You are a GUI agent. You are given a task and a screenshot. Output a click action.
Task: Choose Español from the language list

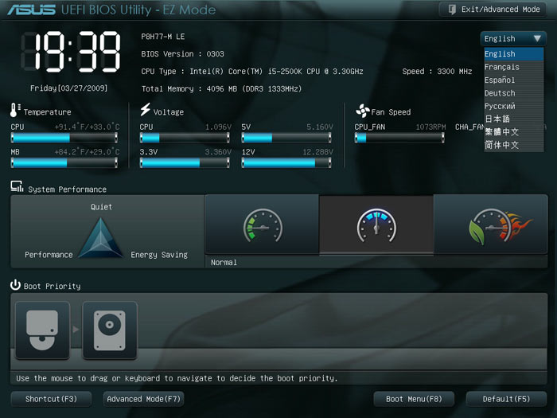click(x=514, y=80)
